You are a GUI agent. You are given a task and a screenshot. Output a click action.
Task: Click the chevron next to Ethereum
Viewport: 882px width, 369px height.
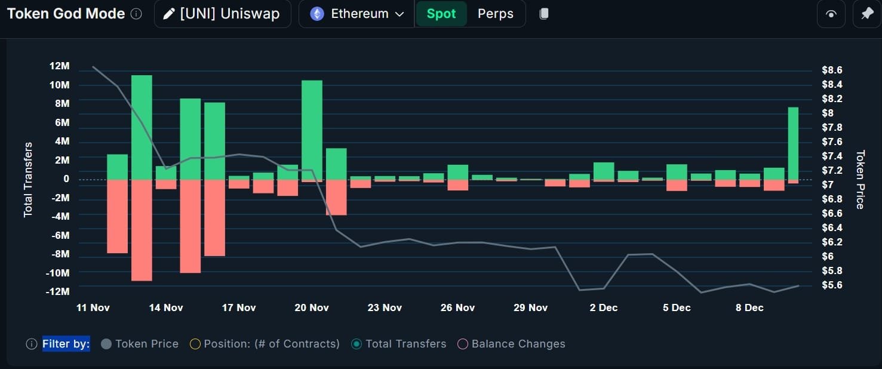point(399,14)
